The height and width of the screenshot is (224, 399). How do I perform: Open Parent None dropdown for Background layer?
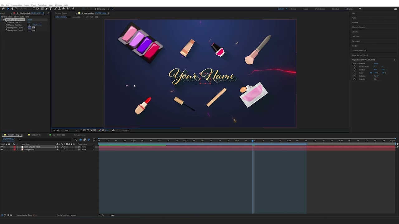coord(87,150)
